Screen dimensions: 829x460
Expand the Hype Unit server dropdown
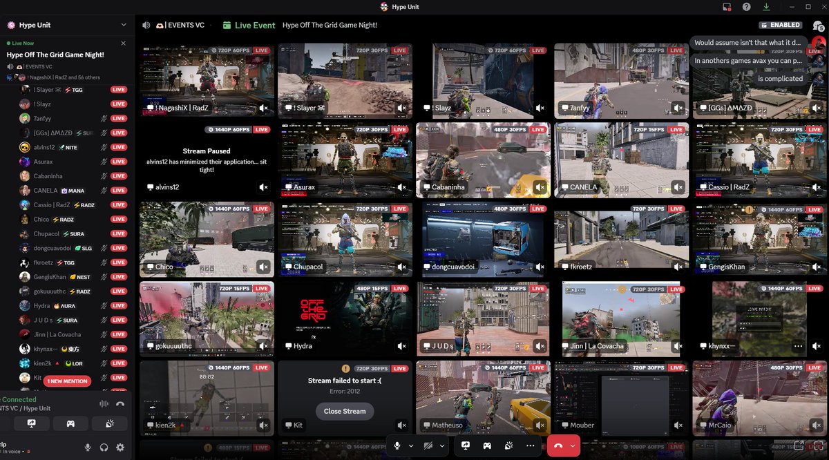[124, 25]
